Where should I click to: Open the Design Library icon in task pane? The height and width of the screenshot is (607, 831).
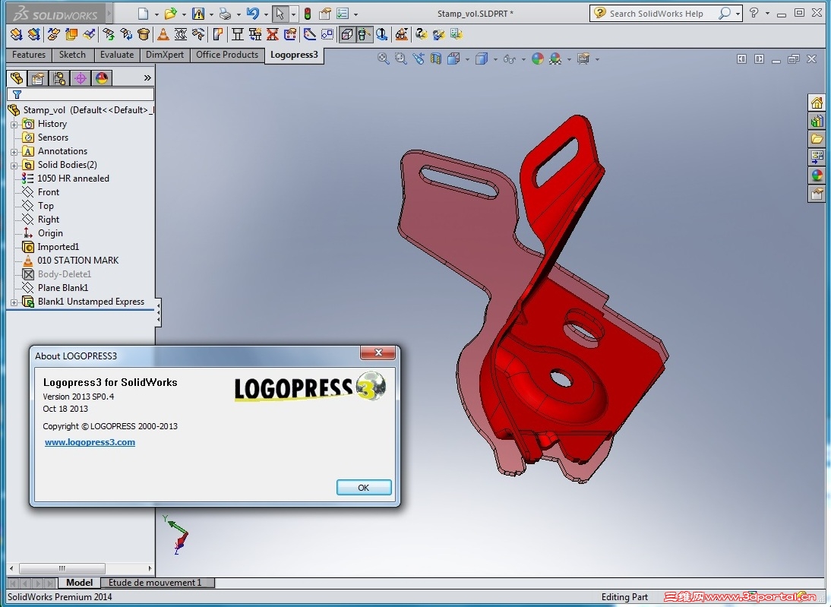(817, 122)
